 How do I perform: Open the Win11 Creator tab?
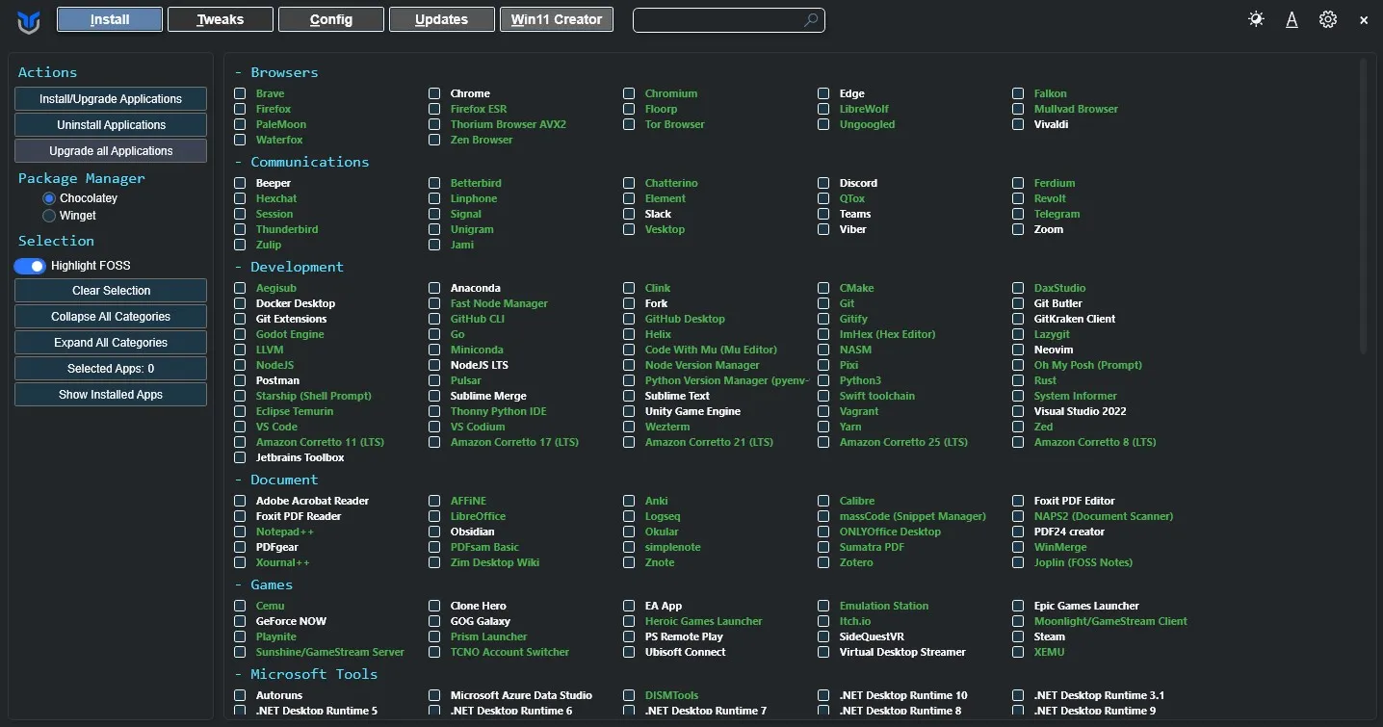[x=556, y=19]
